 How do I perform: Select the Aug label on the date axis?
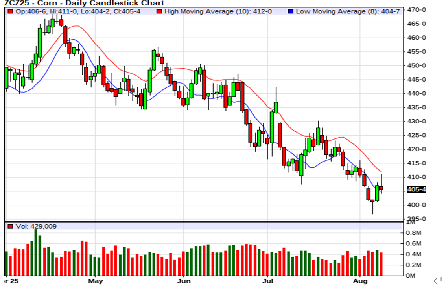(360, 281)
